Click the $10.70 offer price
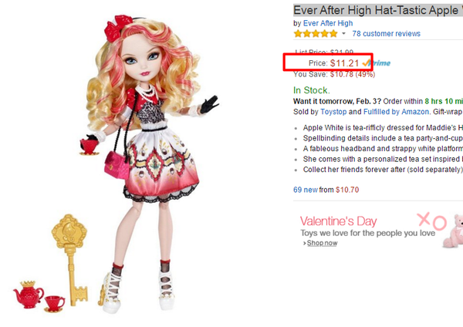Image resolution: width=463 pixels, height=327 pixels. pyautogui.click(x=347, y=190)
